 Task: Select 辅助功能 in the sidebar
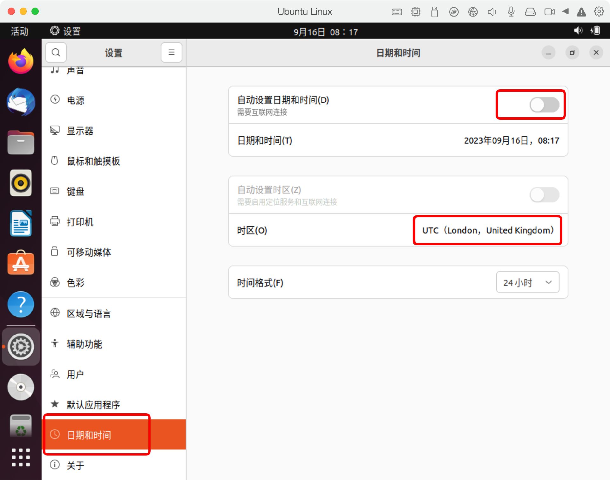coord(114,344)
